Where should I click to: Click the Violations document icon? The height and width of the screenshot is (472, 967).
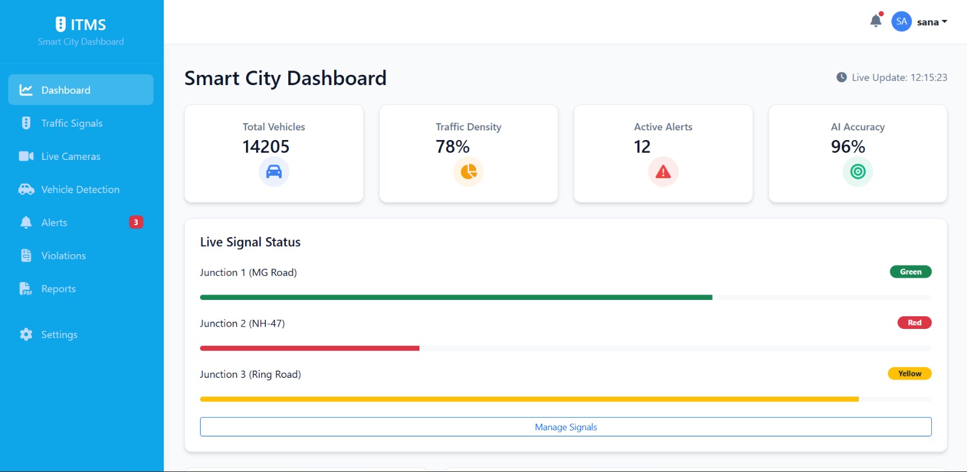pos(26,256)
